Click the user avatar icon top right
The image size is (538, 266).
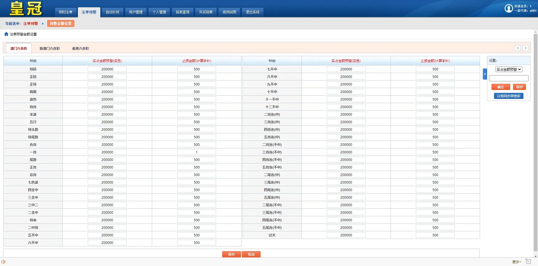(x=509, y=8)
